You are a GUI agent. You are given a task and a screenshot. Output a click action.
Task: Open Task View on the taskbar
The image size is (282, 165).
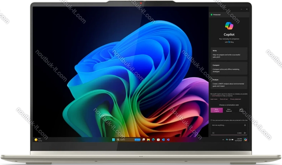pos(143,140)
